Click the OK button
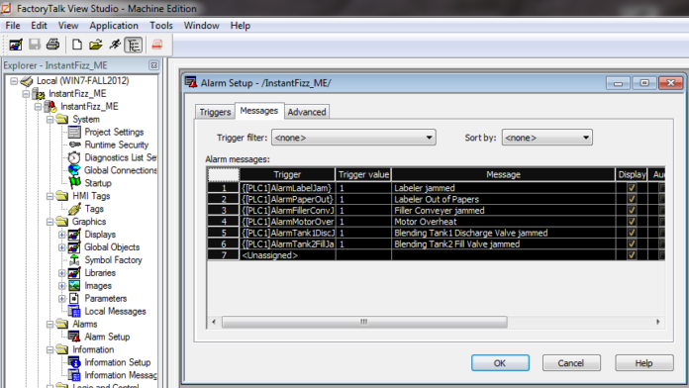 coord(500,363)
